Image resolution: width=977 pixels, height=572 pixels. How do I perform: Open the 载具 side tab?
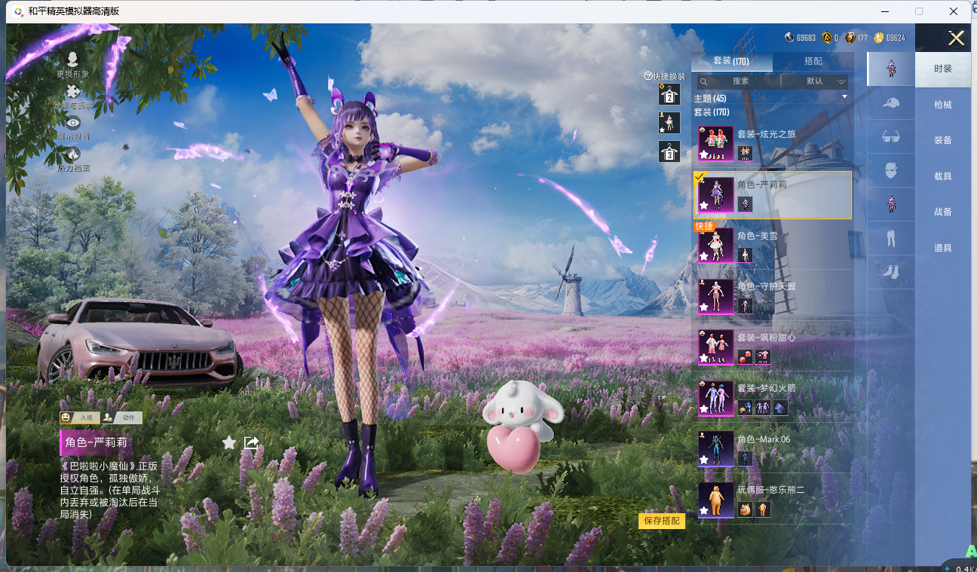[943, 176]
